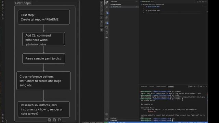Switch to the PROBLEMS panel tab
This screenshot has height=123, width=219.
(x=144, y=86)
